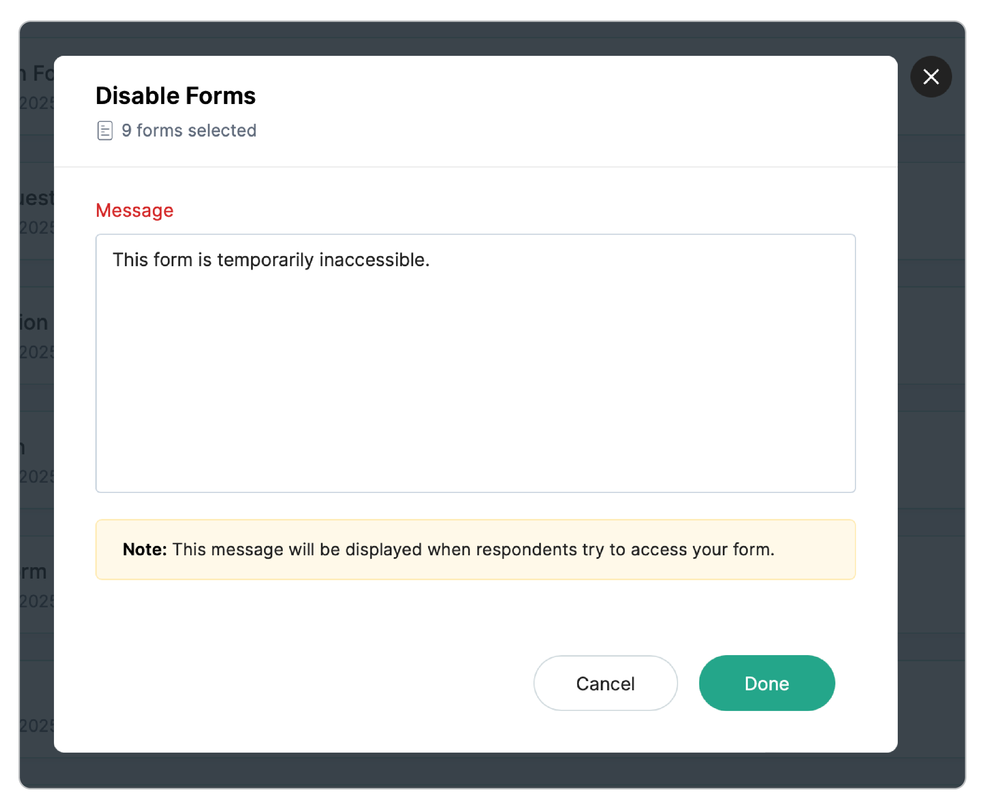This screenshot has width=985, height=810.
Task: Click the form document icon beside count
Action: (104, 131)
